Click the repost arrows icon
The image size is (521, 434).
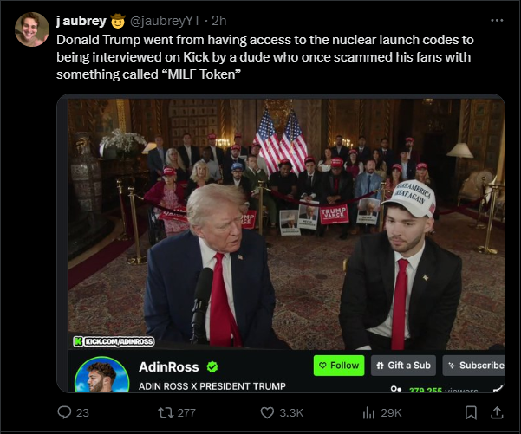[x=165, y=412]
